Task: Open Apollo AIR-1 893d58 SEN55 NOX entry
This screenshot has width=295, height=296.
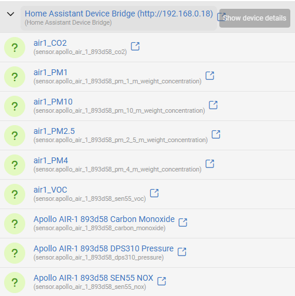Action: point(93,278)
